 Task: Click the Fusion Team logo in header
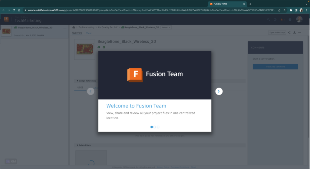pyautogui.click(x=6, y=19)
